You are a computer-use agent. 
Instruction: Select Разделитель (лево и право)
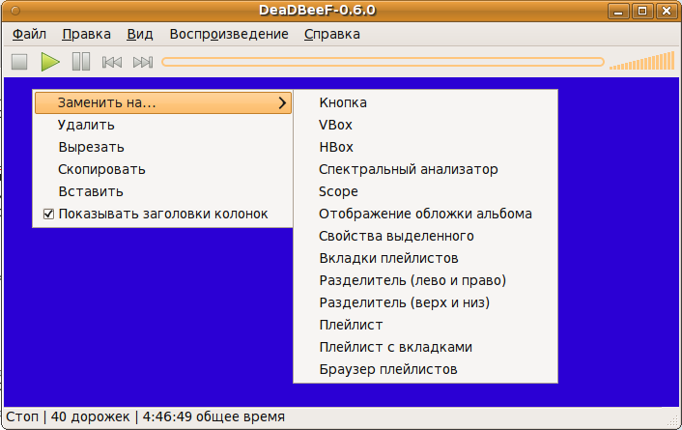(x=425, y=280)
